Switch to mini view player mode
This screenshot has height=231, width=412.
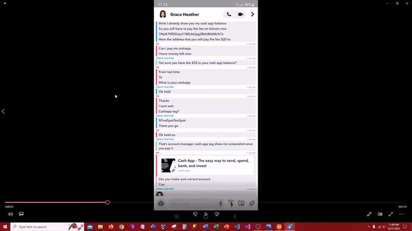coord(380,214)
